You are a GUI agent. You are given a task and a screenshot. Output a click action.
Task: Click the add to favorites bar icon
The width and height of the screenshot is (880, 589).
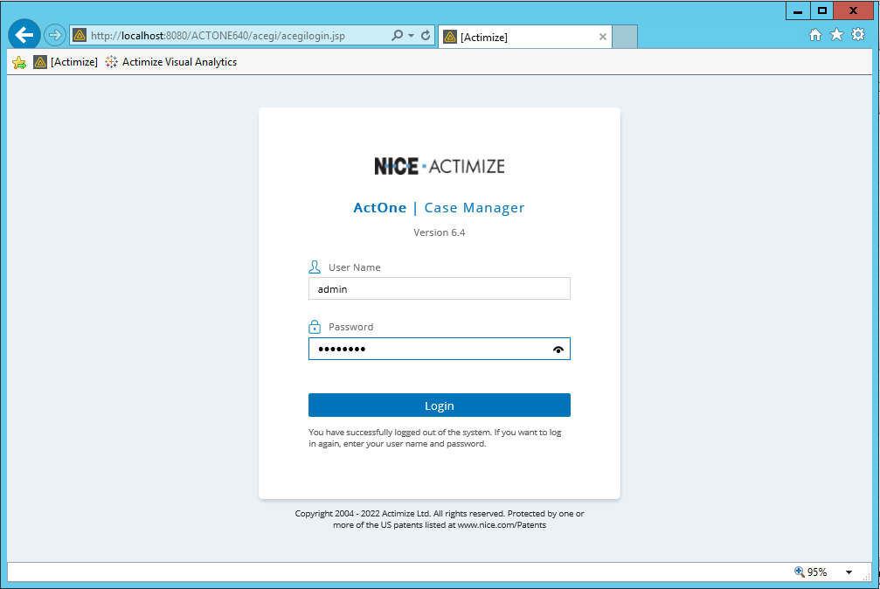19,62
